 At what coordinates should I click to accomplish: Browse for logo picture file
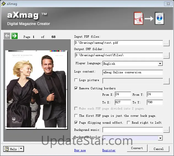(166, 81)
